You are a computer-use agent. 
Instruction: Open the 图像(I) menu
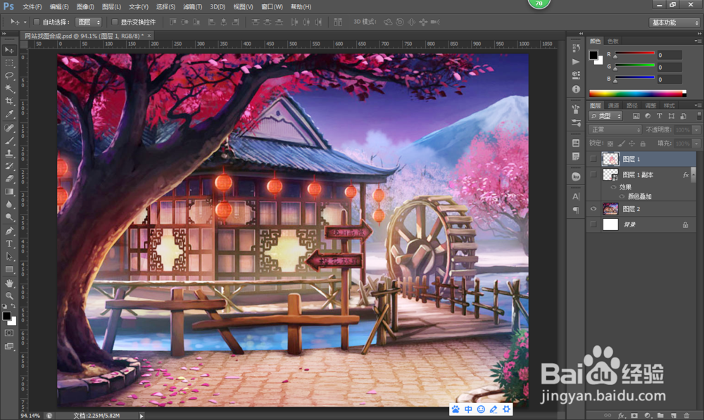[x=85, y=7]
